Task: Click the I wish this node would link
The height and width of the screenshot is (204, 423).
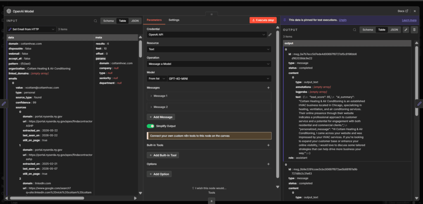Action: pos(209,188)
